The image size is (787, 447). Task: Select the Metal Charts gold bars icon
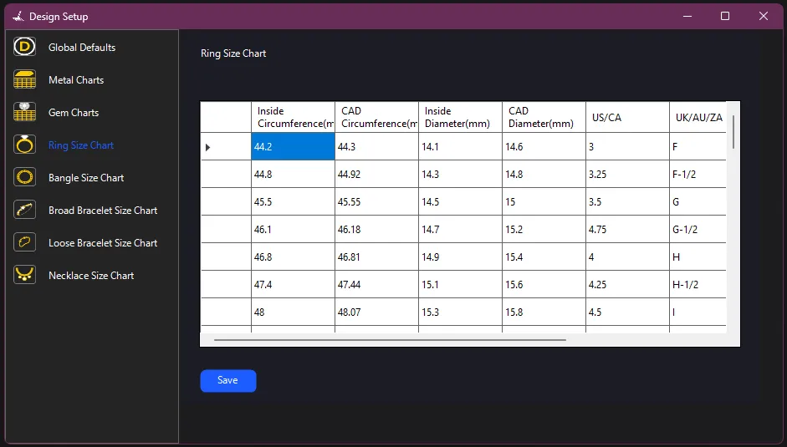coord(25,80)
